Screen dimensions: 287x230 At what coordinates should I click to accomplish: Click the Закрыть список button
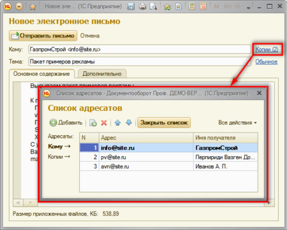point(164,122)
